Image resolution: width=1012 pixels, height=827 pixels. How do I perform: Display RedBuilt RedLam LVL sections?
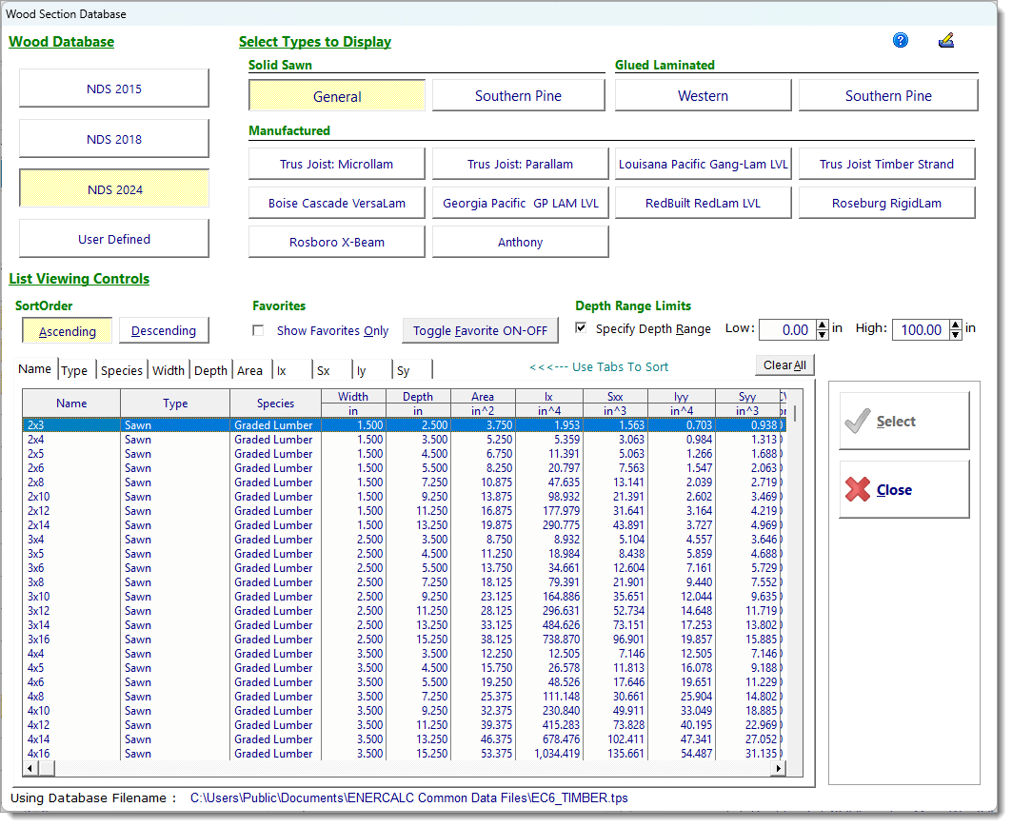point(703,204)
